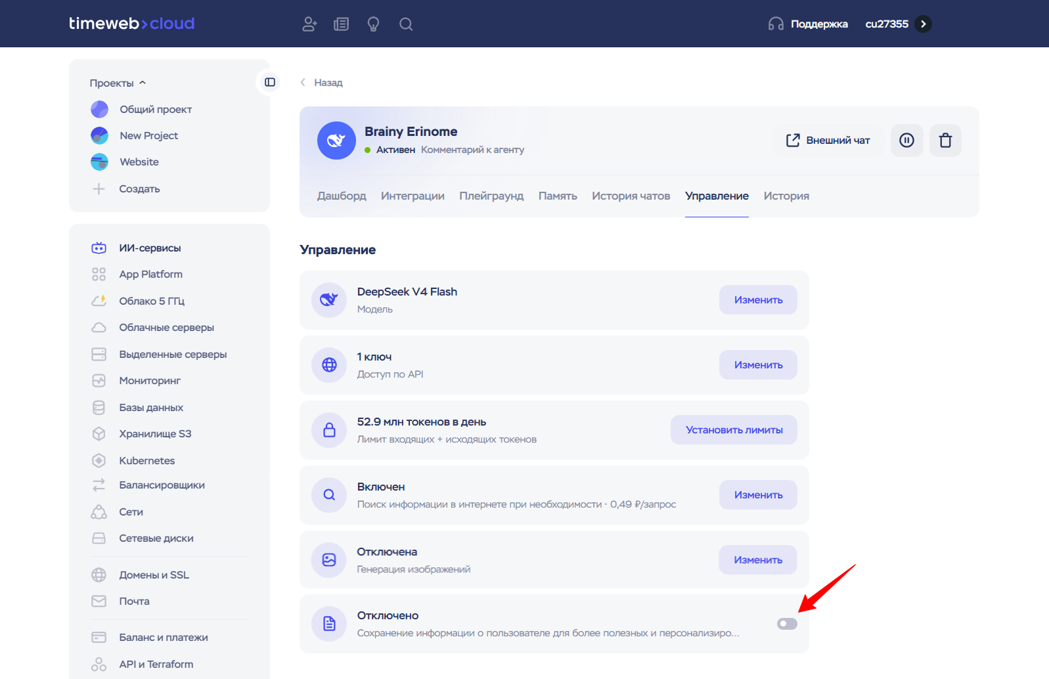
Task: Switch to the Дашборд tab
Action: 342,196
